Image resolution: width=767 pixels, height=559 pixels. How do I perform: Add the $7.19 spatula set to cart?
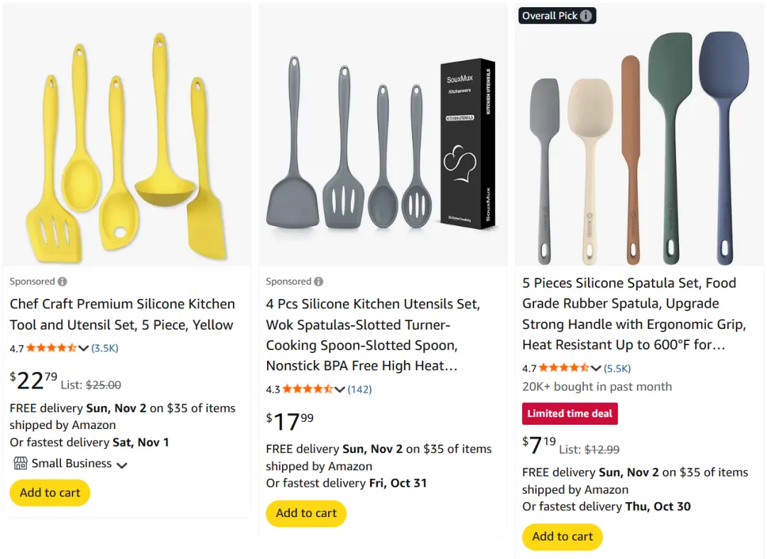tap(562, 537)
